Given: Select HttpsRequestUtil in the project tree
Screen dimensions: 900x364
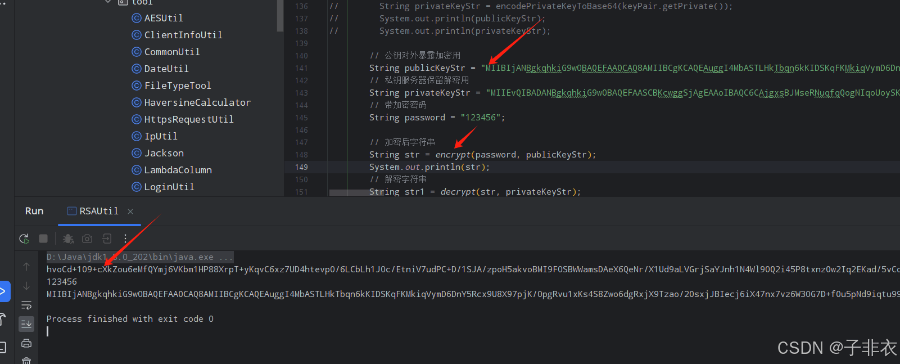Looking at the screenshot, I should (189, 119).
